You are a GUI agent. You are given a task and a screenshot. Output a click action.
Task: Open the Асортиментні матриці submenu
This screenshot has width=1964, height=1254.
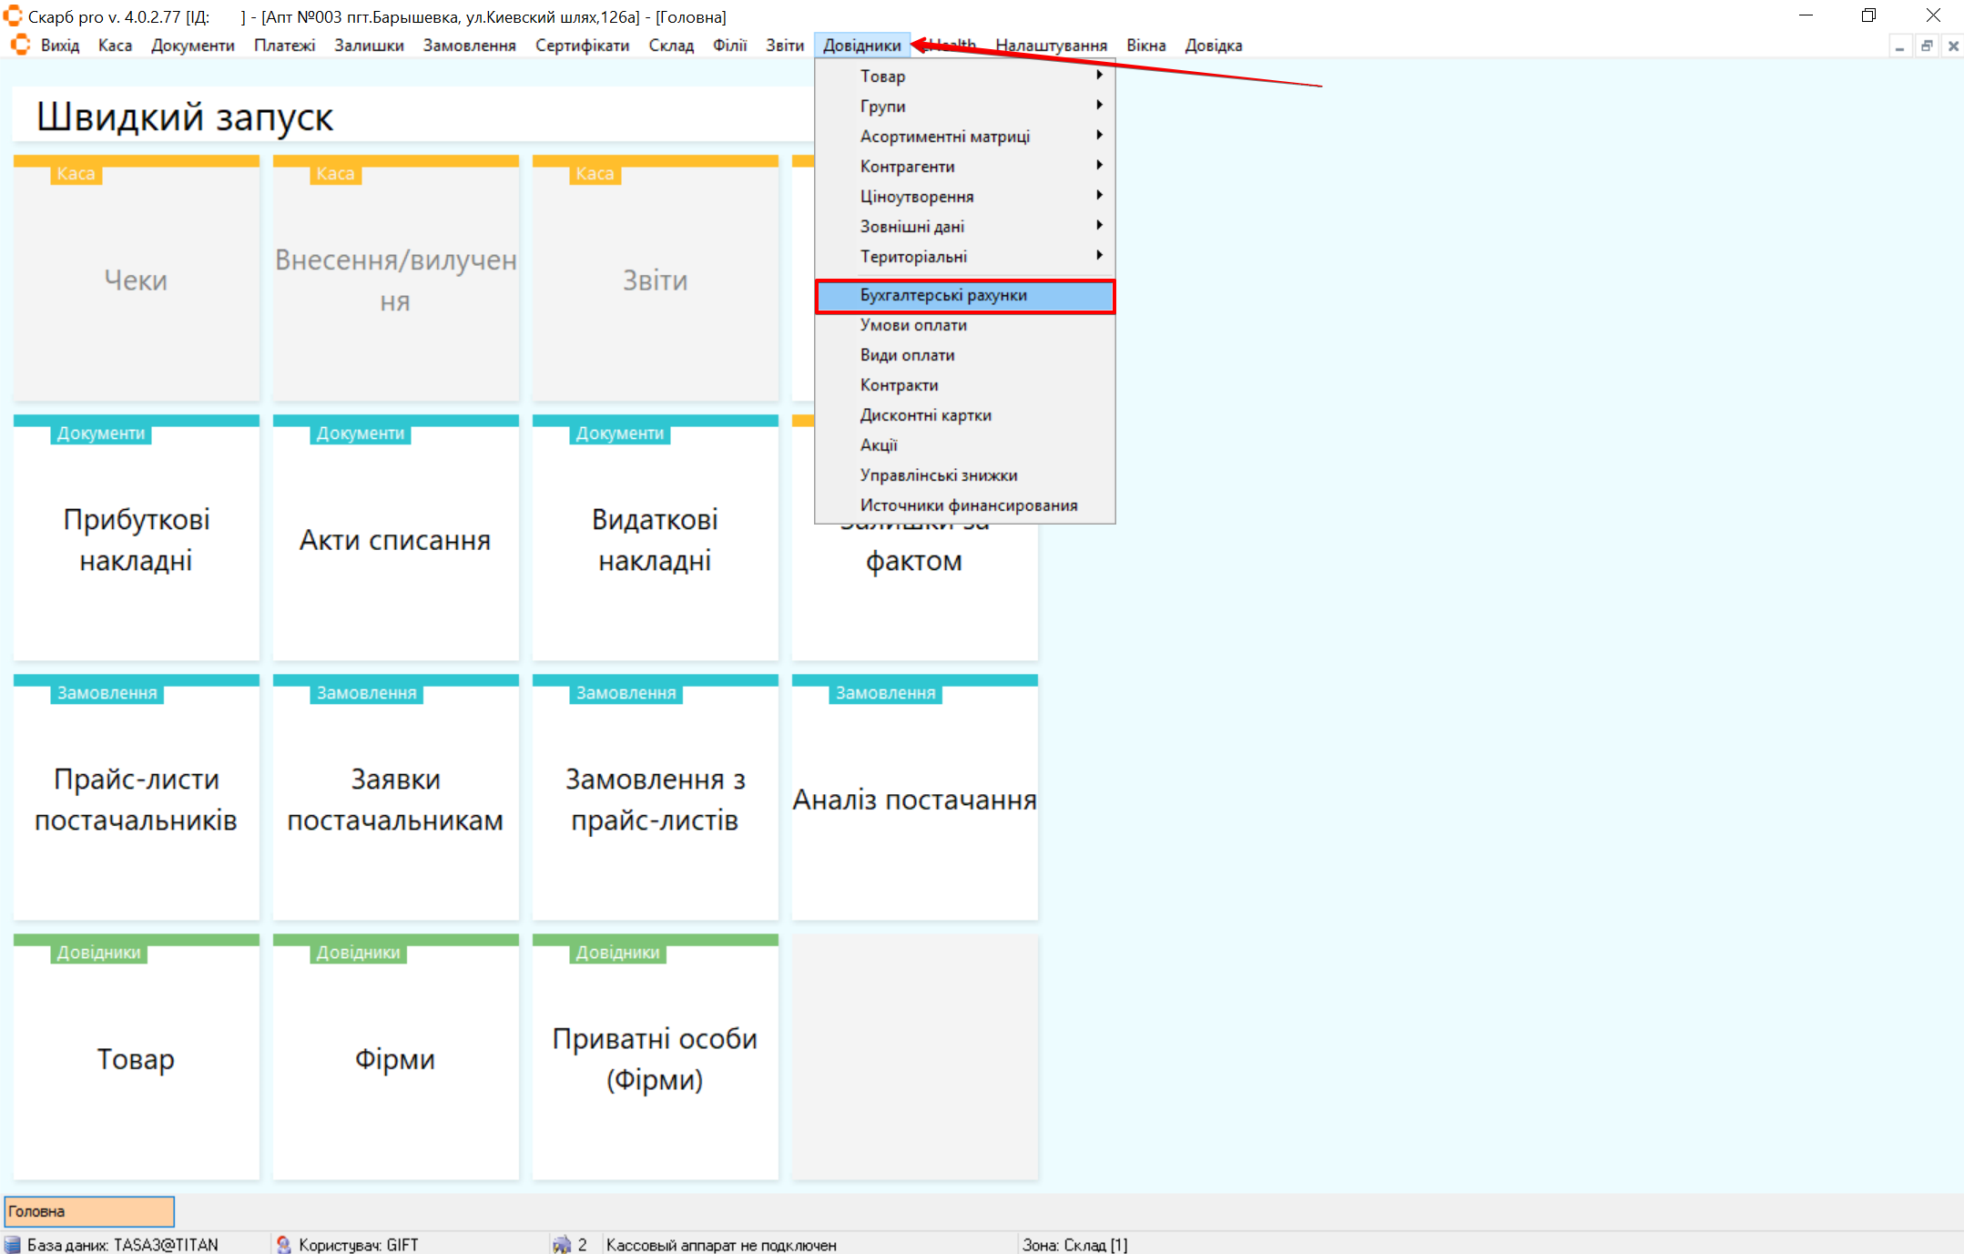pos(965,136)
